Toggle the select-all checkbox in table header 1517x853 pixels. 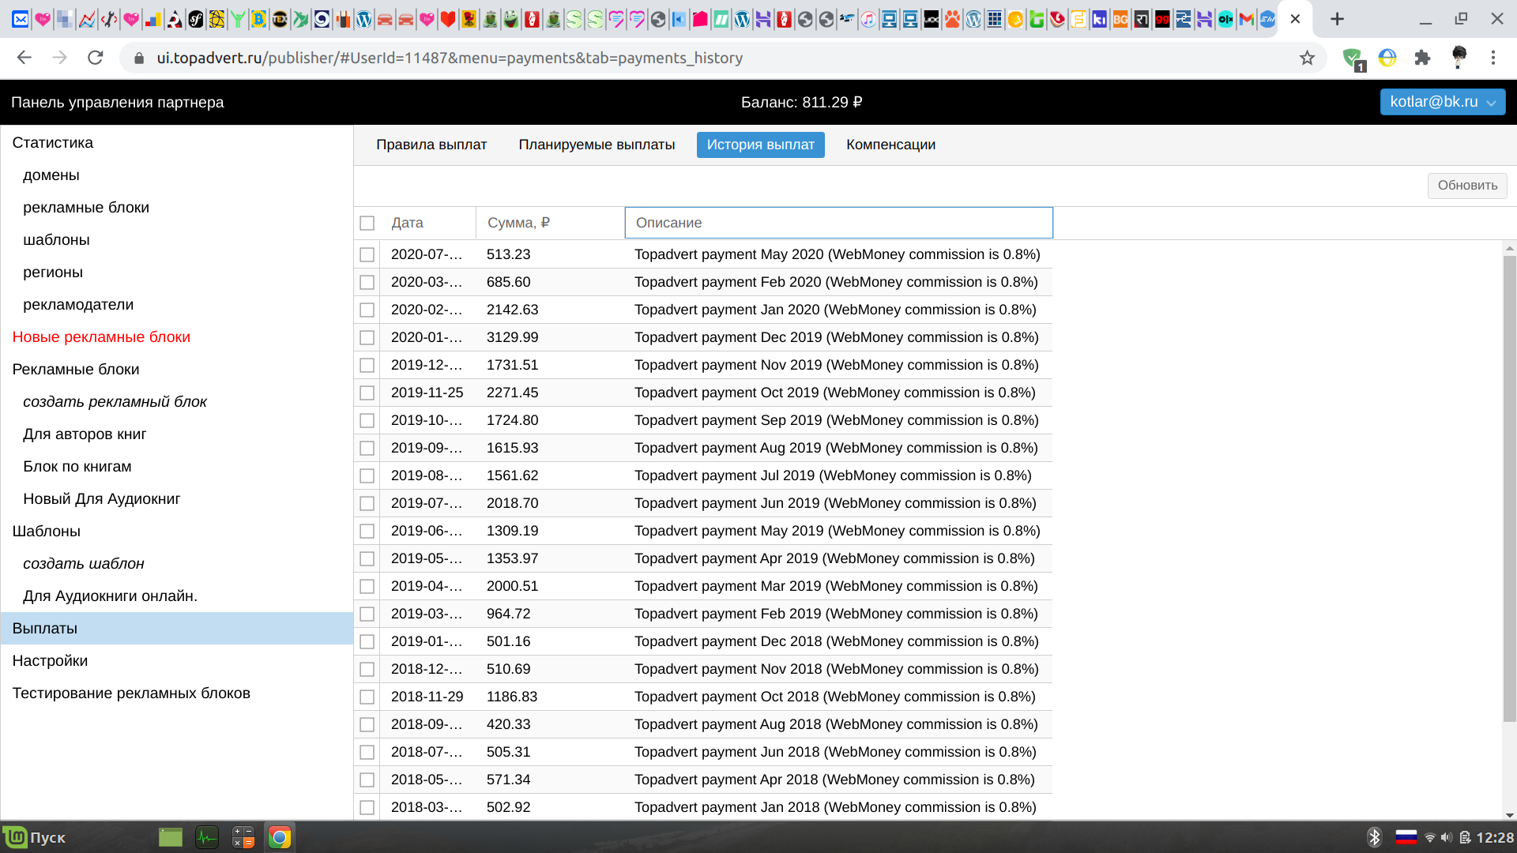pyautogui.click(x=367, y=223)
